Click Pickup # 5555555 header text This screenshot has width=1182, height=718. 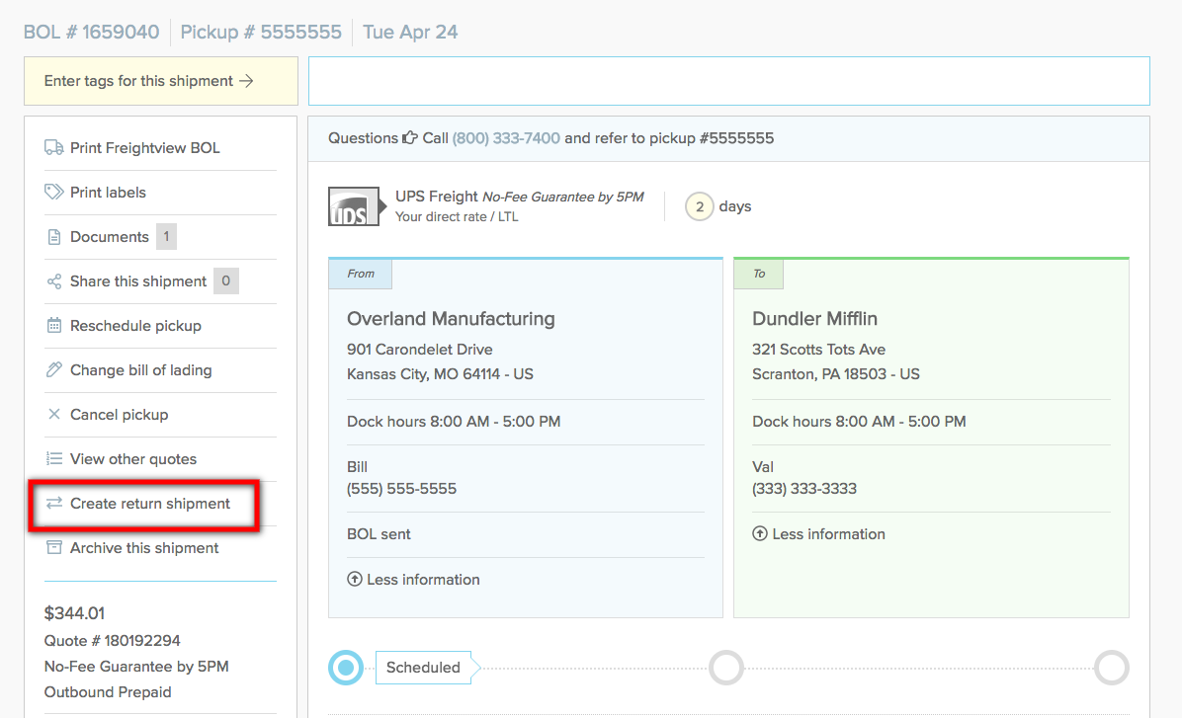pyautogui.click(x=261, y=32)
